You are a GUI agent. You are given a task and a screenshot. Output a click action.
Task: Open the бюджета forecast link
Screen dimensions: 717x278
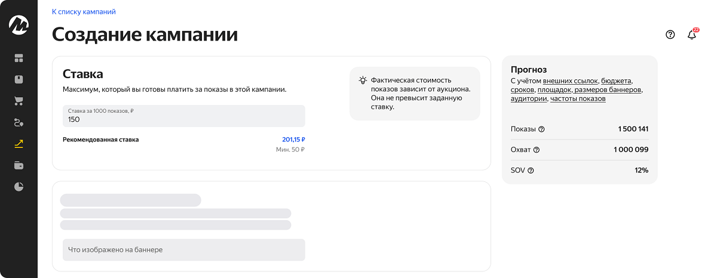click(x=616, y=81)
